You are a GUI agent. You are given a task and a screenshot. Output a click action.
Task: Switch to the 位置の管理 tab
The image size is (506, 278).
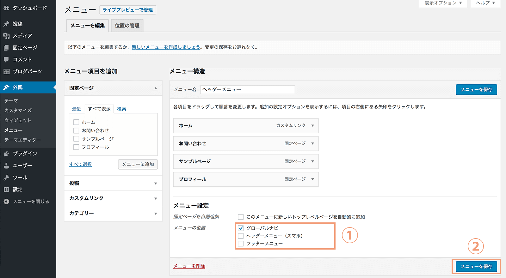[127, 26]
